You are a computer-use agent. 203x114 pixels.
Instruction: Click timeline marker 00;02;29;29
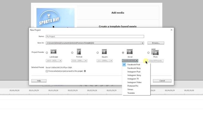(x=73, y=91)
